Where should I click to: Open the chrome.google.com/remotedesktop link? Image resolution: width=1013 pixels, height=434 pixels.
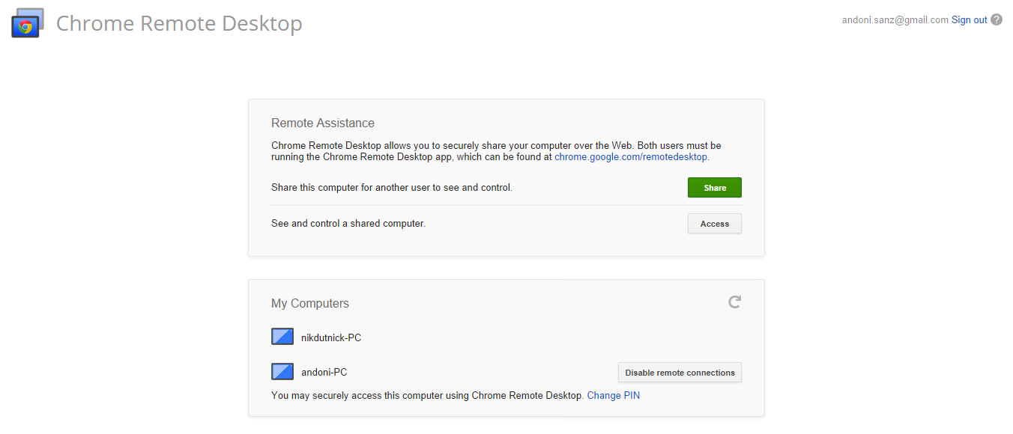631,157
